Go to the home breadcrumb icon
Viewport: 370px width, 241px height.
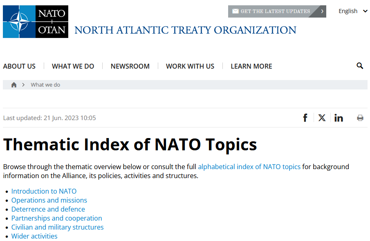(14, 85)
